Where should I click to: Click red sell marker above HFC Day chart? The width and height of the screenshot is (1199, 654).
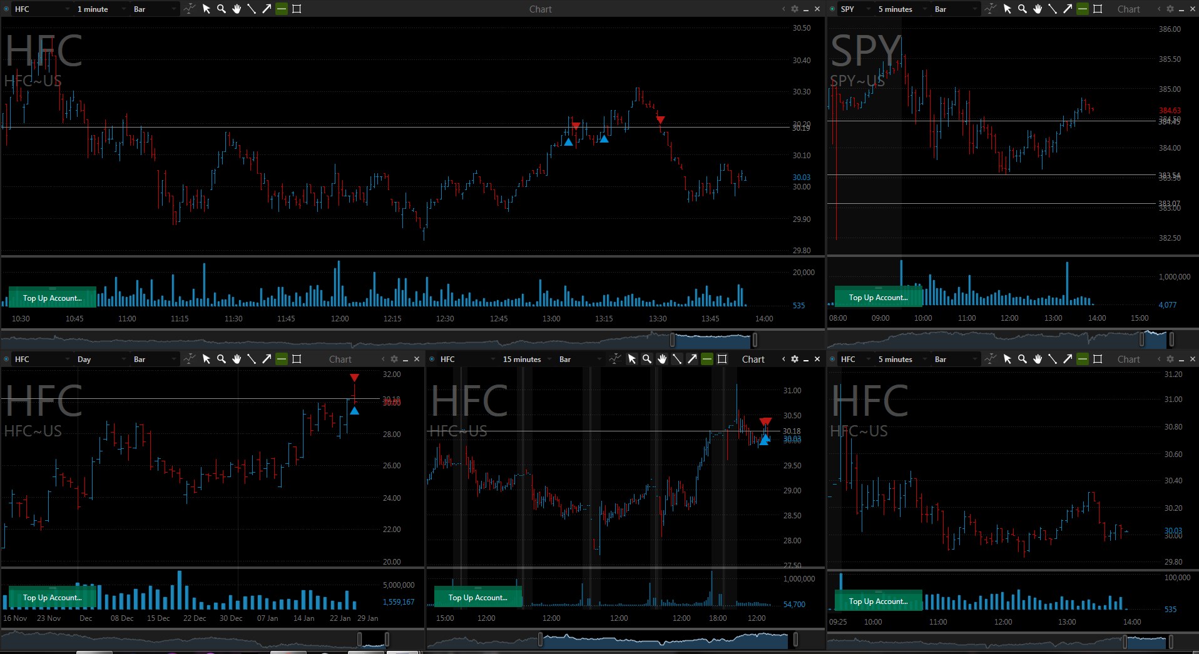pos(354,378)
